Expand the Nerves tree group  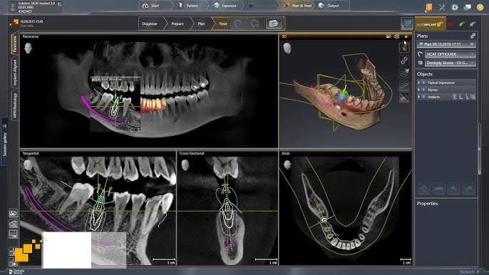pos(419,90)
